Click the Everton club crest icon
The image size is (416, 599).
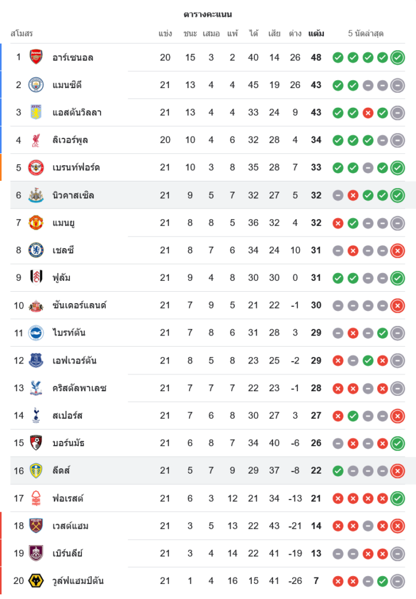(x=37, y=361)
